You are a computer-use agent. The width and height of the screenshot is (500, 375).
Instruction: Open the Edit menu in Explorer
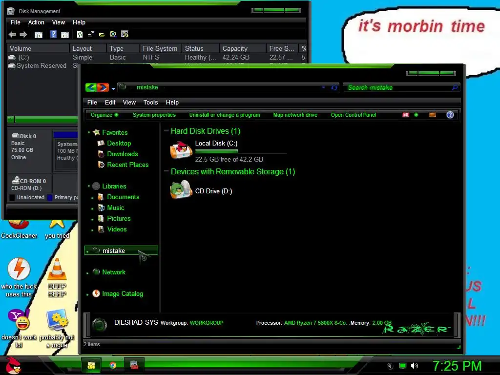110,103
